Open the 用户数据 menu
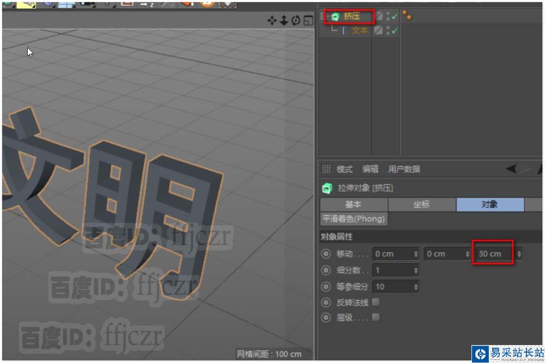The width and height of the screenshot is (545, 363). click(404, 169)
